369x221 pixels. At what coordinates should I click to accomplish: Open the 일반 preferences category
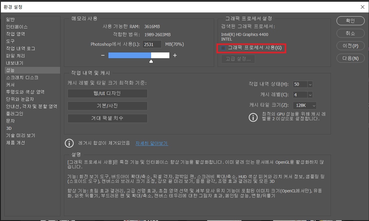(10, 19)
